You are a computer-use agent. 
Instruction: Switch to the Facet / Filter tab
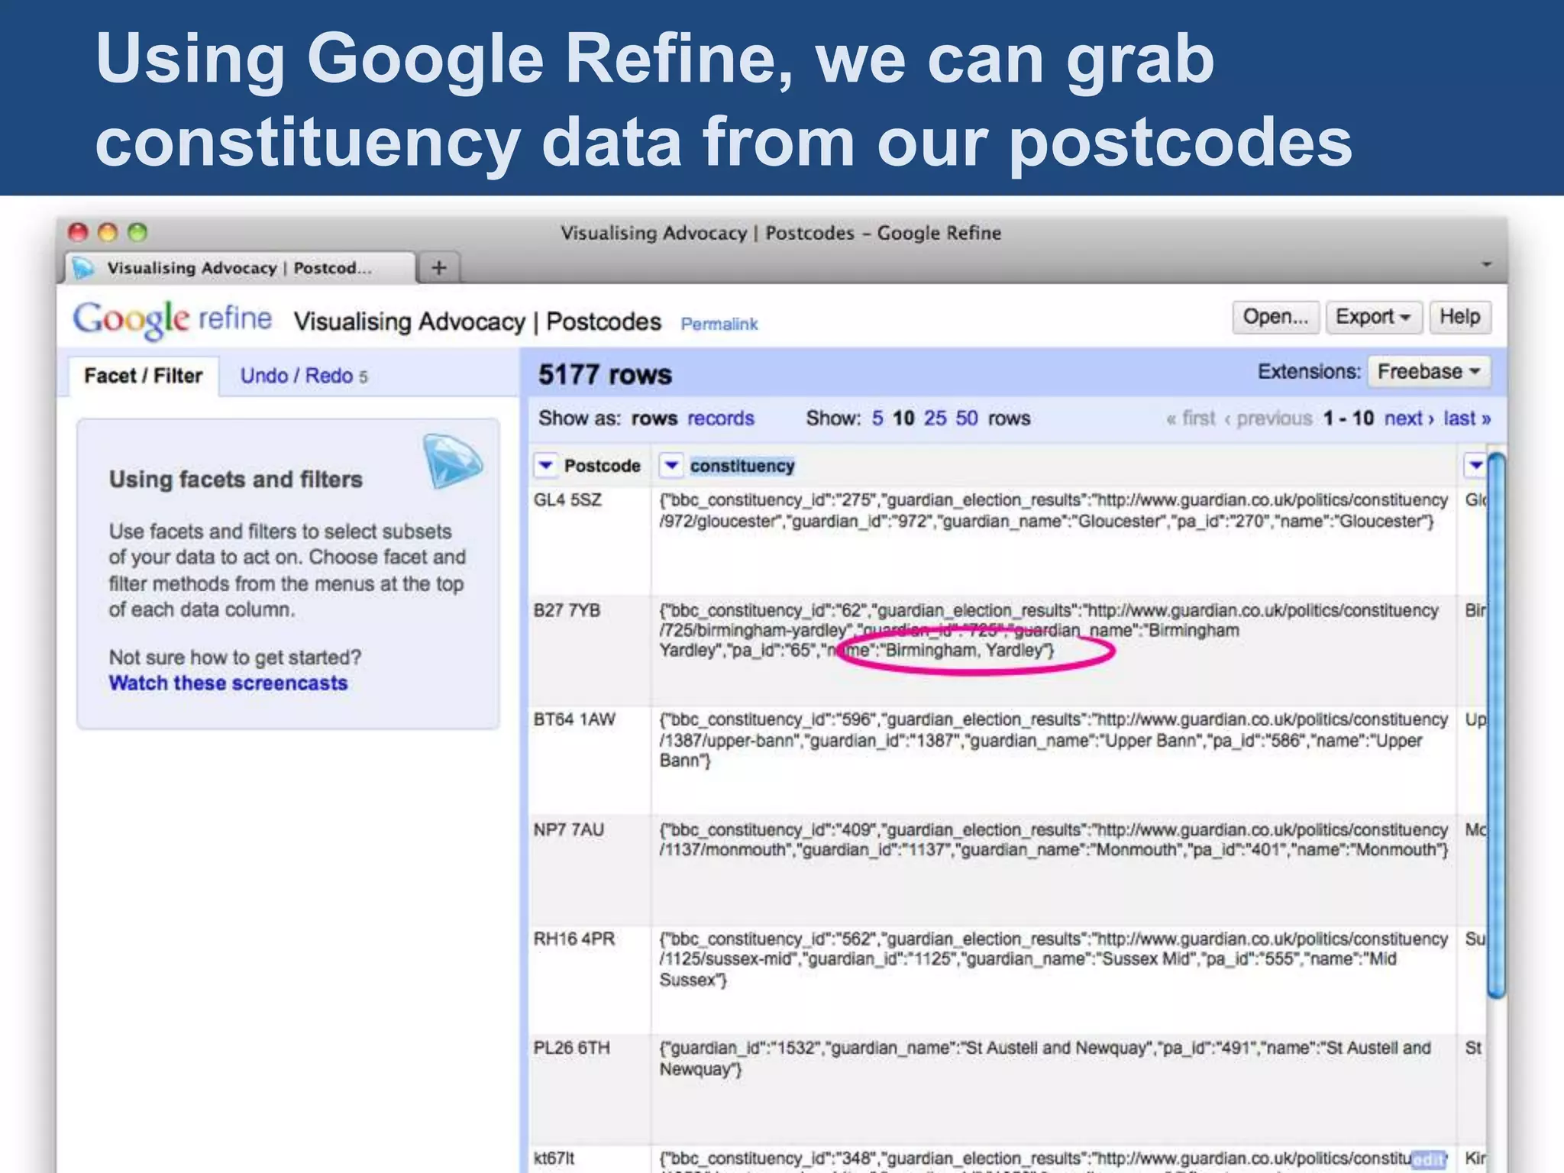pos(144,376)
